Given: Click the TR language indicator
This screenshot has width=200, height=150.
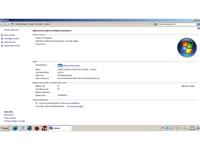Looking at the screenshot, I should tap(162, 128).
